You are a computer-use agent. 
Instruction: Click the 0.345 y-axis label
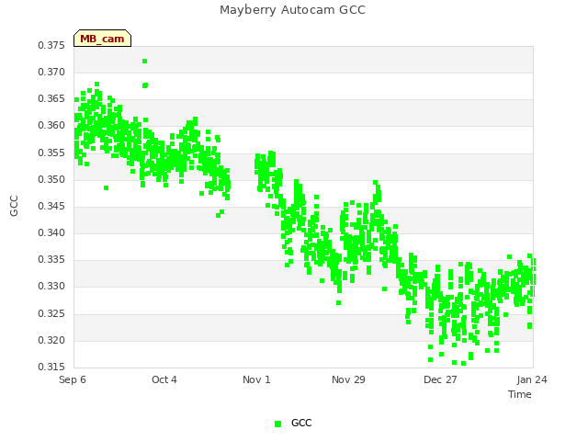(51, 206)
